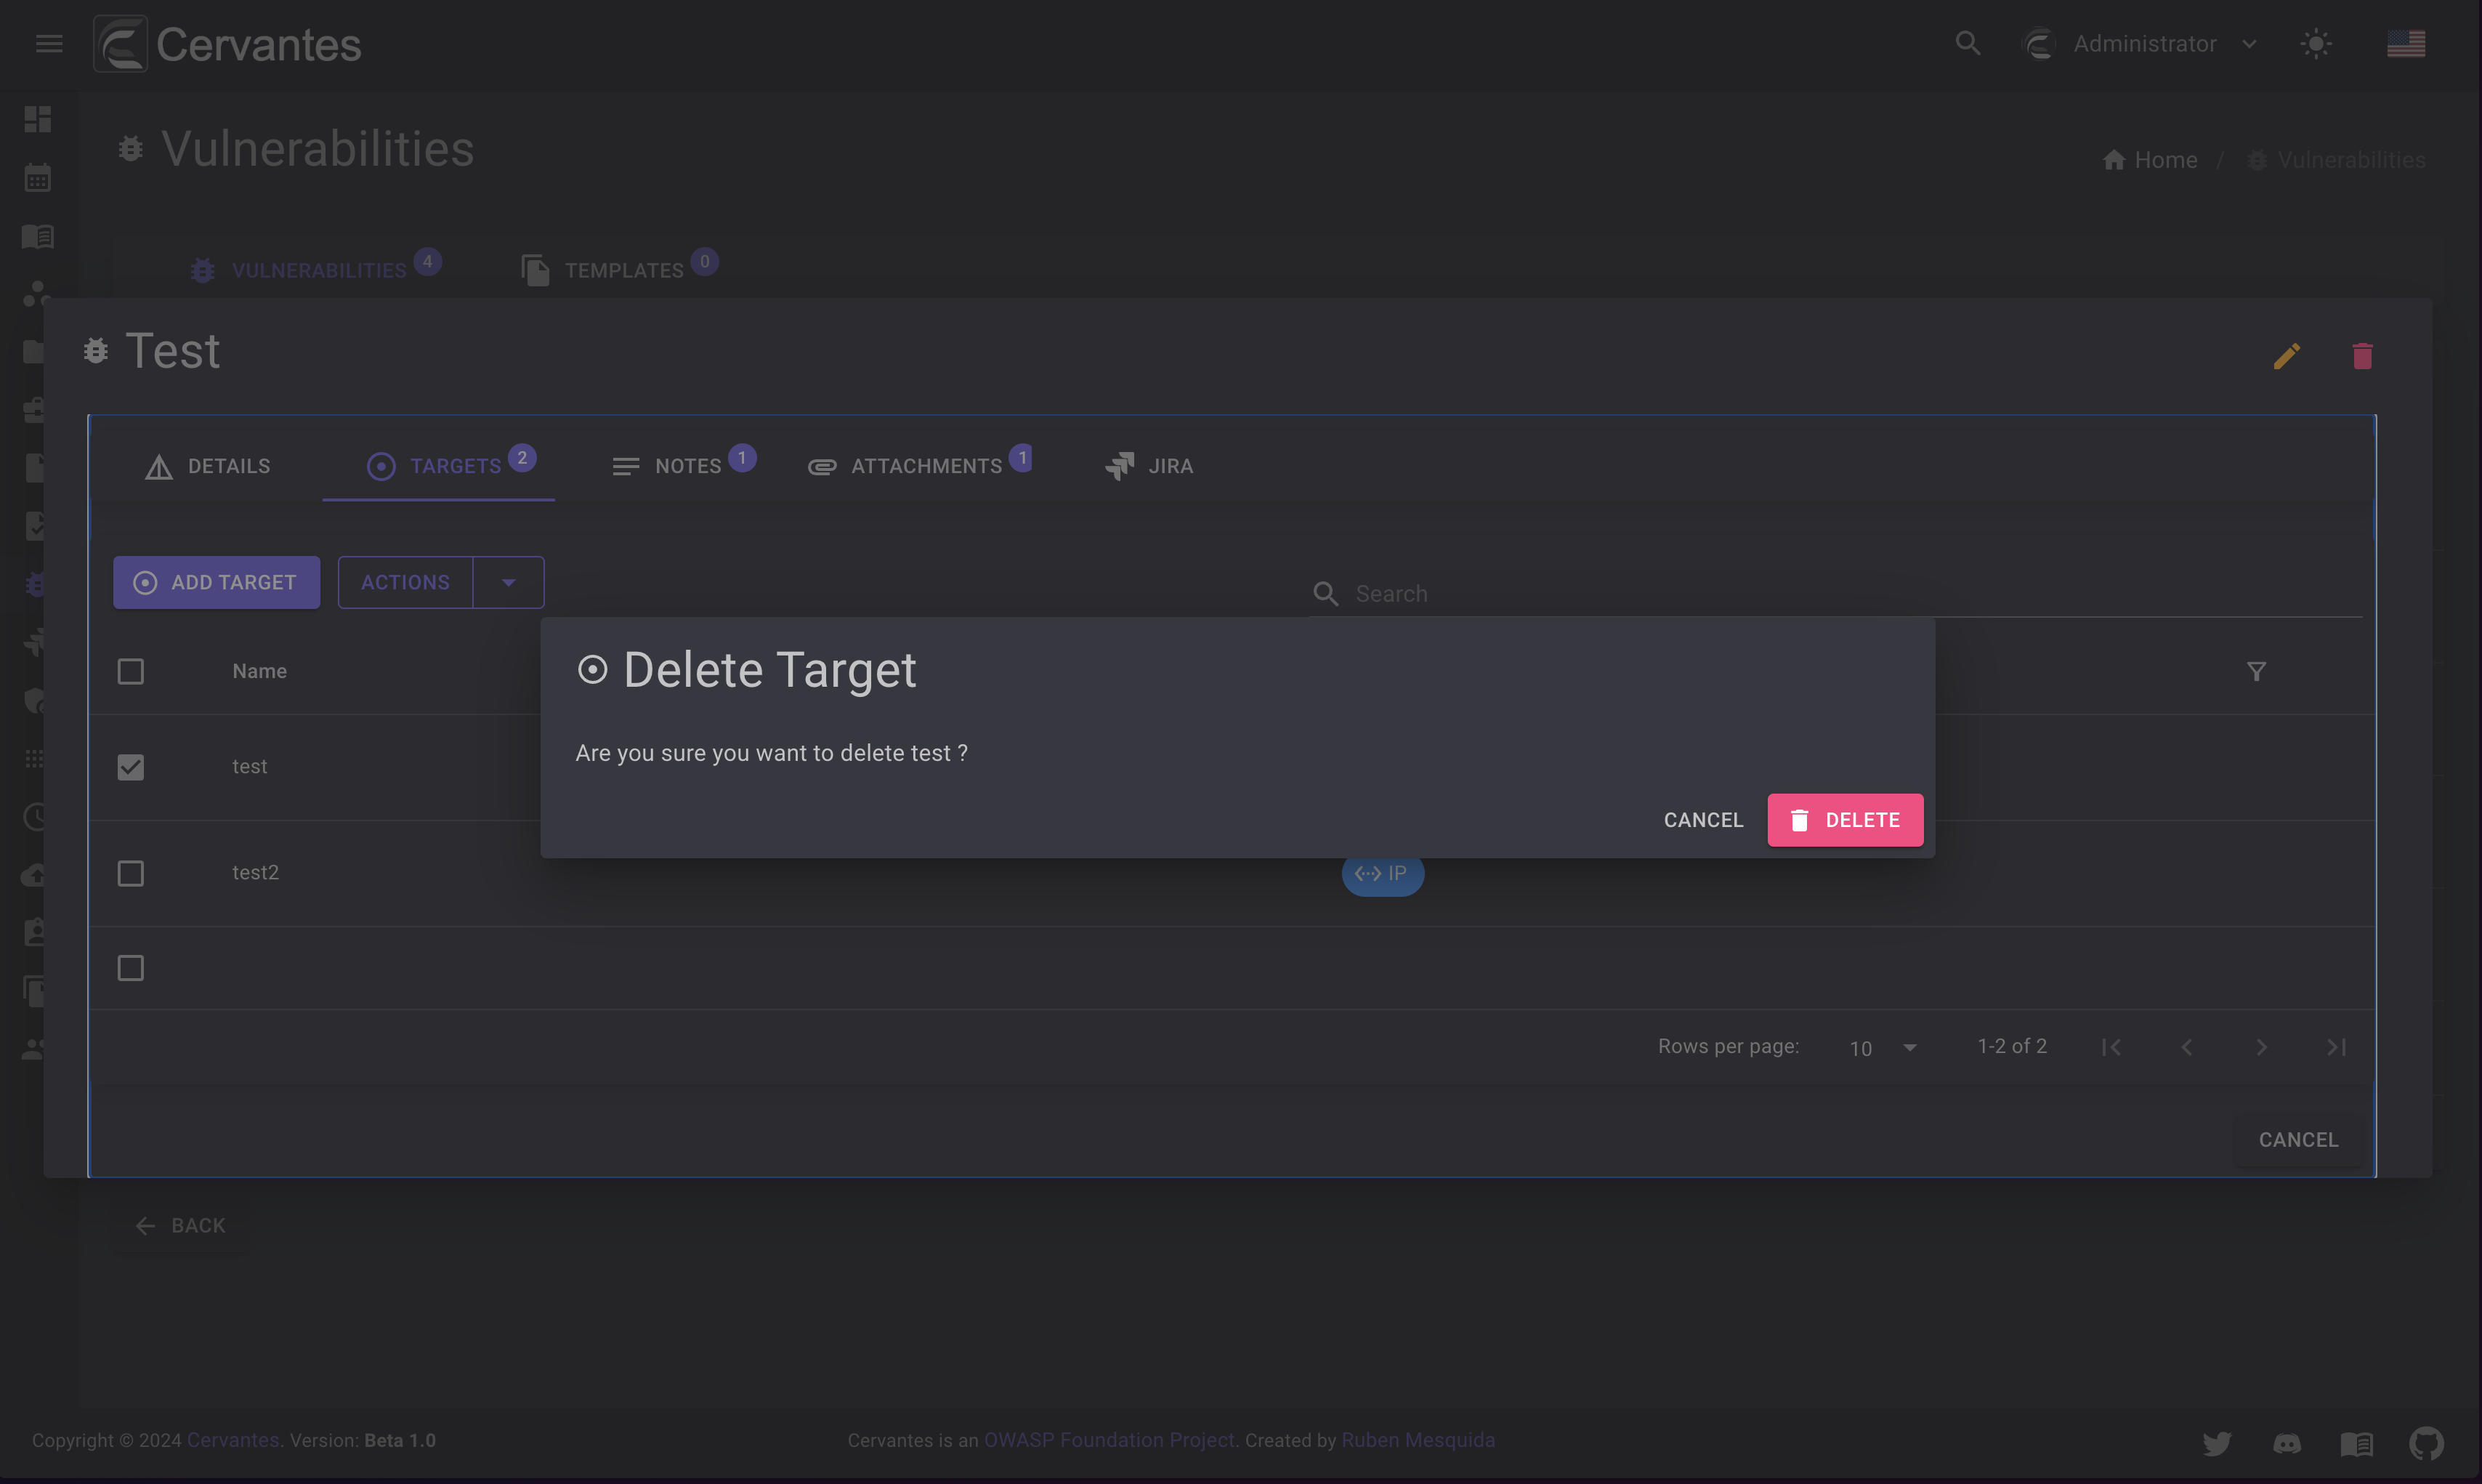
Task: Check the checkbox for test2 row
Action: click(x=131, y=873)
